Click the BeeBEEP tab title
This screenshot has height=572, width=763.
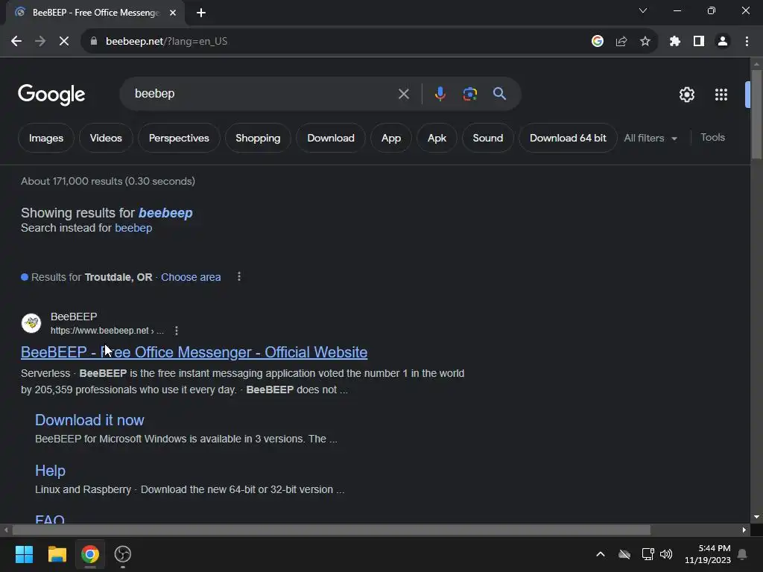click(x=96, y=13)
